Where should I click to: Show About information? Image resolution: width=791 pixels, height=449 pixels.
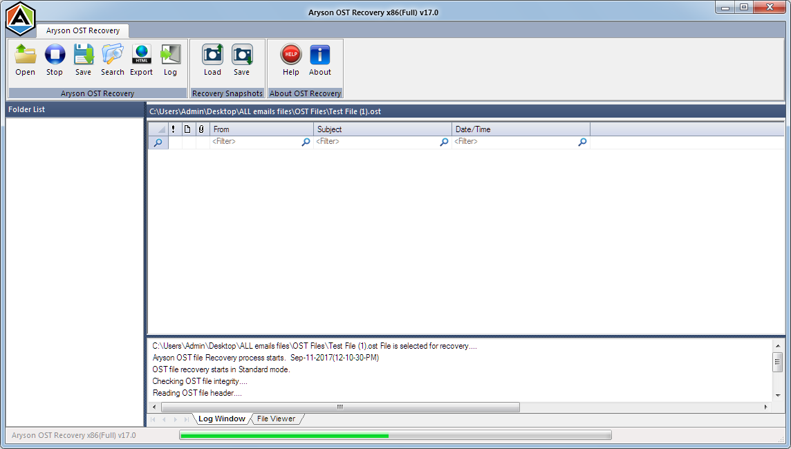(320, 59)
